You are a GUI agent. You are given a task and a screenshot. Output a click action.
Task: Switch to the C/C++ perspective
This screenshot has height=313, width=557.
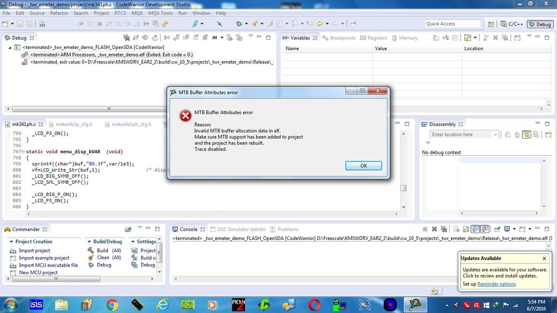click(512, 24)
